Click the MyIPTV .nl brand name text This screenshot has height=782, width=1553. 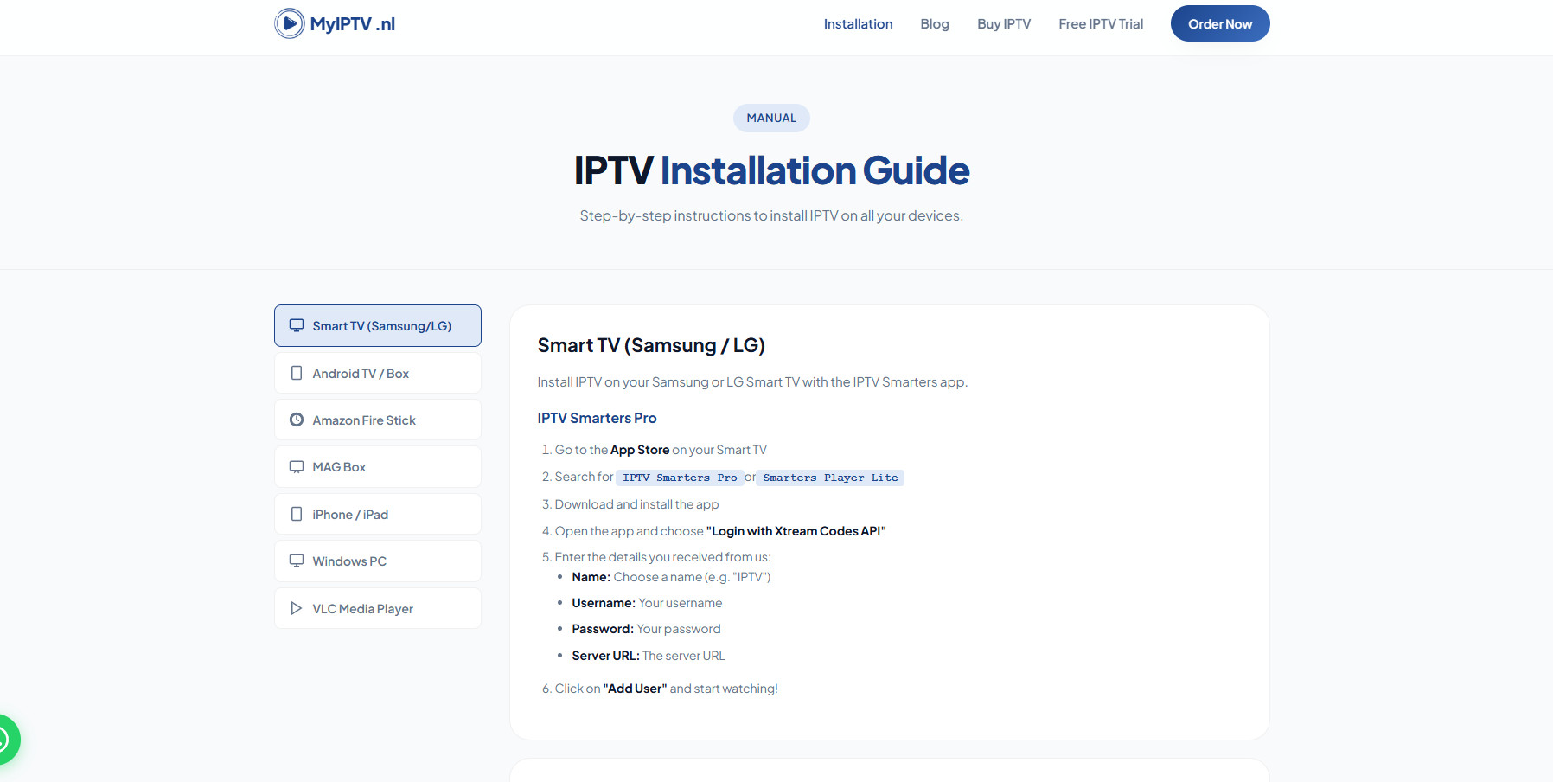point(352,24)
